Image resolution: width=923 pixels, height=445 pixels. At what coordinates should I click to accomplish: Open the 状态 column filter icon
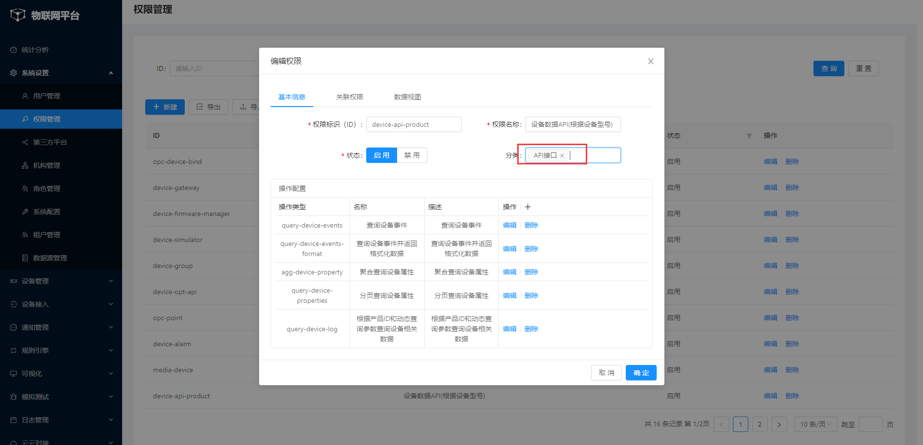[x=749, y=136]
